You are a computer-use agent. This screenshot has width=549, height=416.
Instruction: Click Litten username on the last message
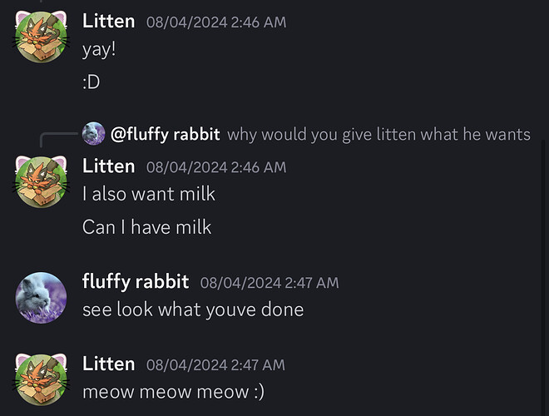[108, 364]
